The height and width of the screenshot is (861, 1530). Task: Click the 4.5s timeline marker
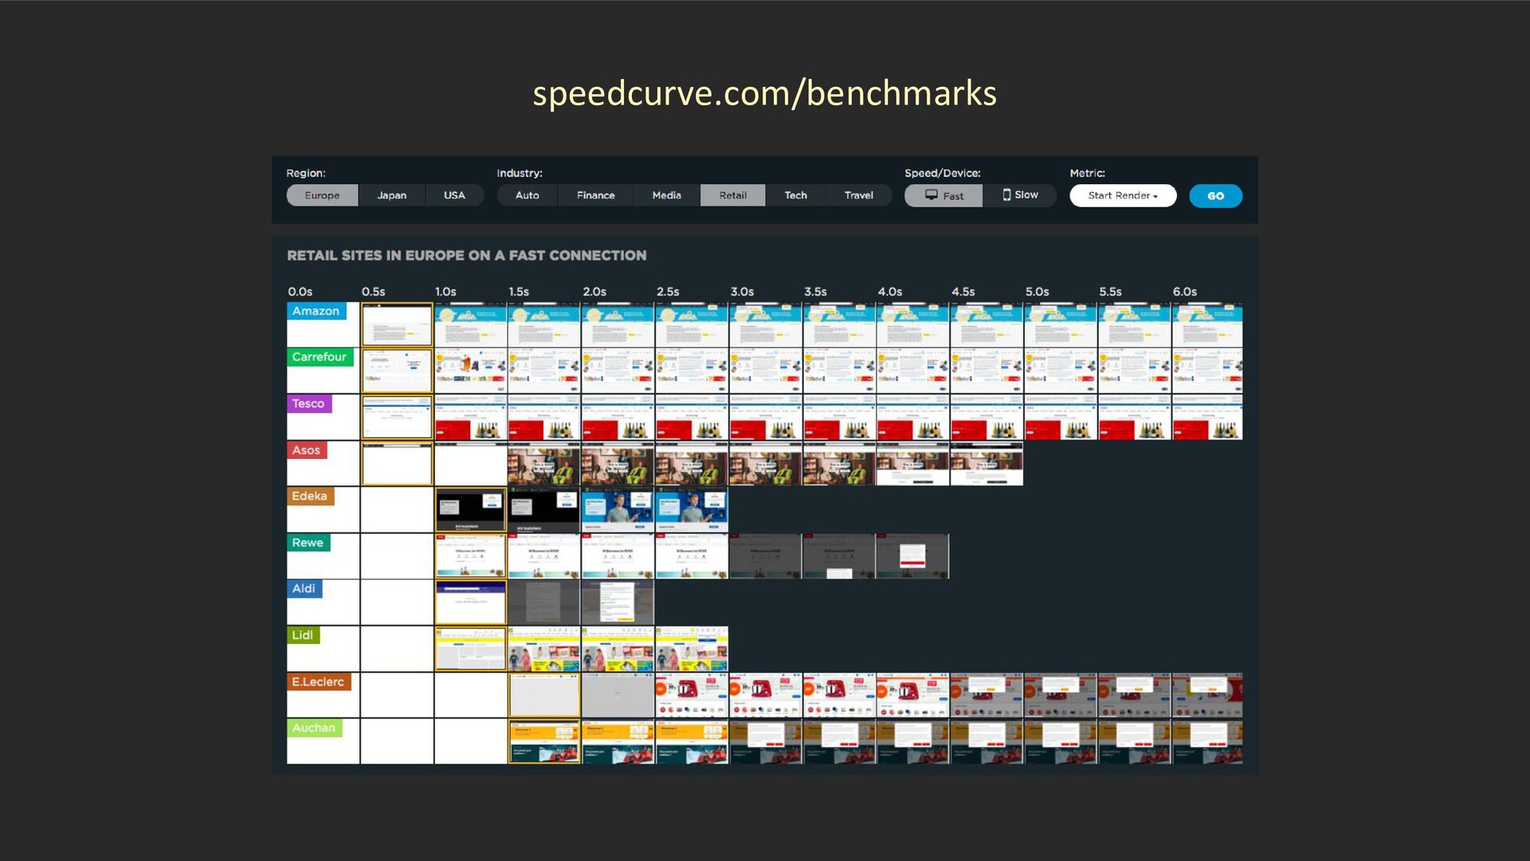pos(963,292)
